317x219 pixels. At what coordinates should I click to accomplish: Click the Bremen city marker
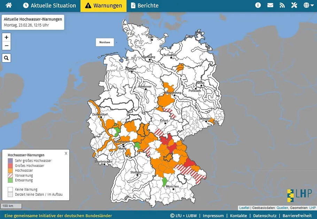(x=132, y=72)
